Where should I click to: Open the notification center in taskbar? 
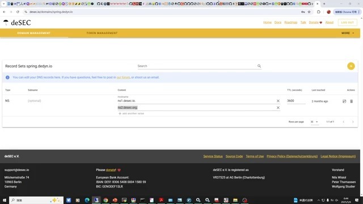[x=357, y=200]
